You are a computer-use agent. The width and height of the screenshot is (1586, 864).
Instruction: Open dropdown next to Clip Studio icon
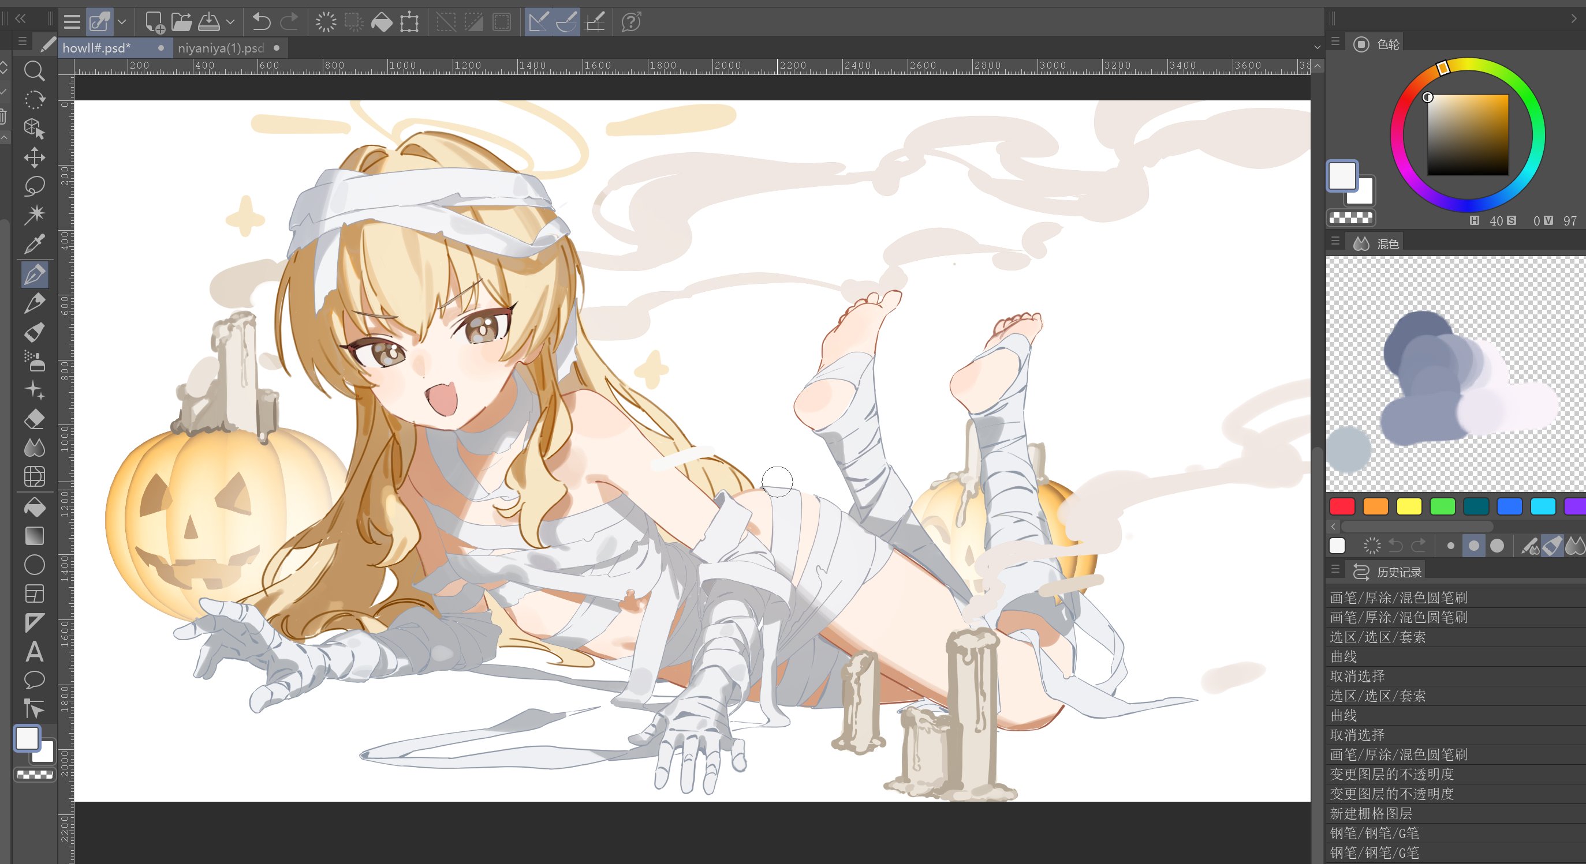(122, 22)
